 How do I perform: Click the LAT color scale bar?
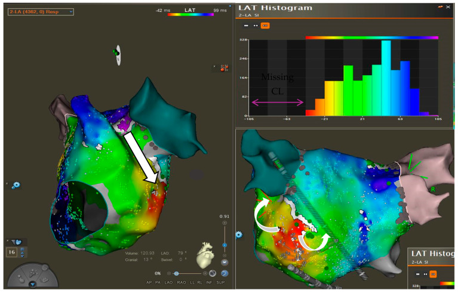pos(190,14)
